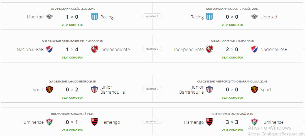View "Veja como foi" for Sport 0×2 Junior Barranquilla
305x136 pixels.
[72, 98]
